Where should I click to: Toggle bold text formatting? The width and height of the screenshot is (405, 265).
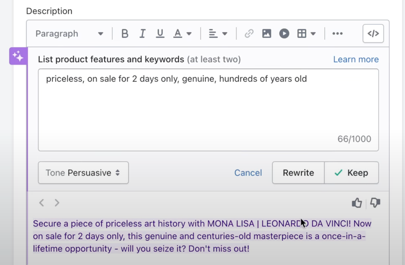[x=125, y=34]
